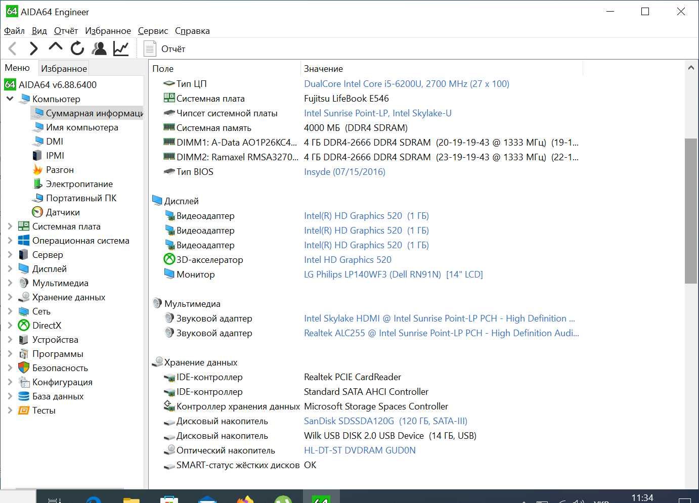Image resolution: width=699 pixels, height=503 pixels.
Task: Go up one level in the toolbar
Action: (55, 48)
